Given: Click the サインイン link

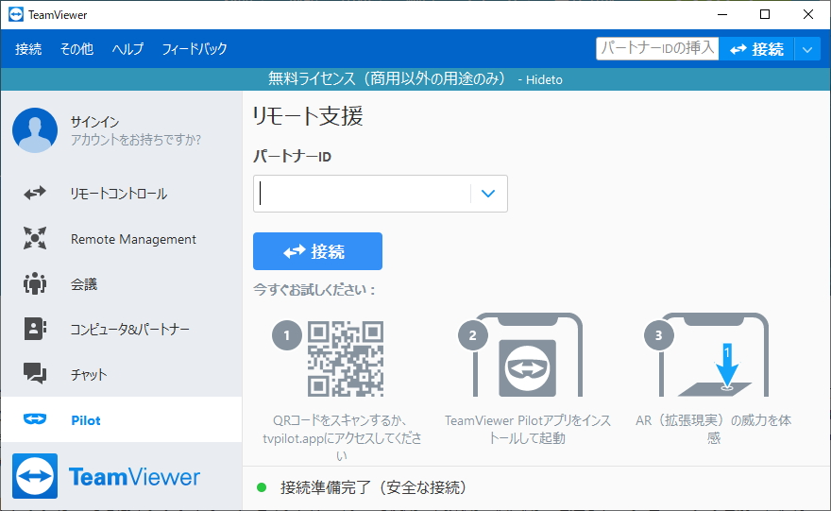Looking at the screenshot, I should tap(94, 122).
